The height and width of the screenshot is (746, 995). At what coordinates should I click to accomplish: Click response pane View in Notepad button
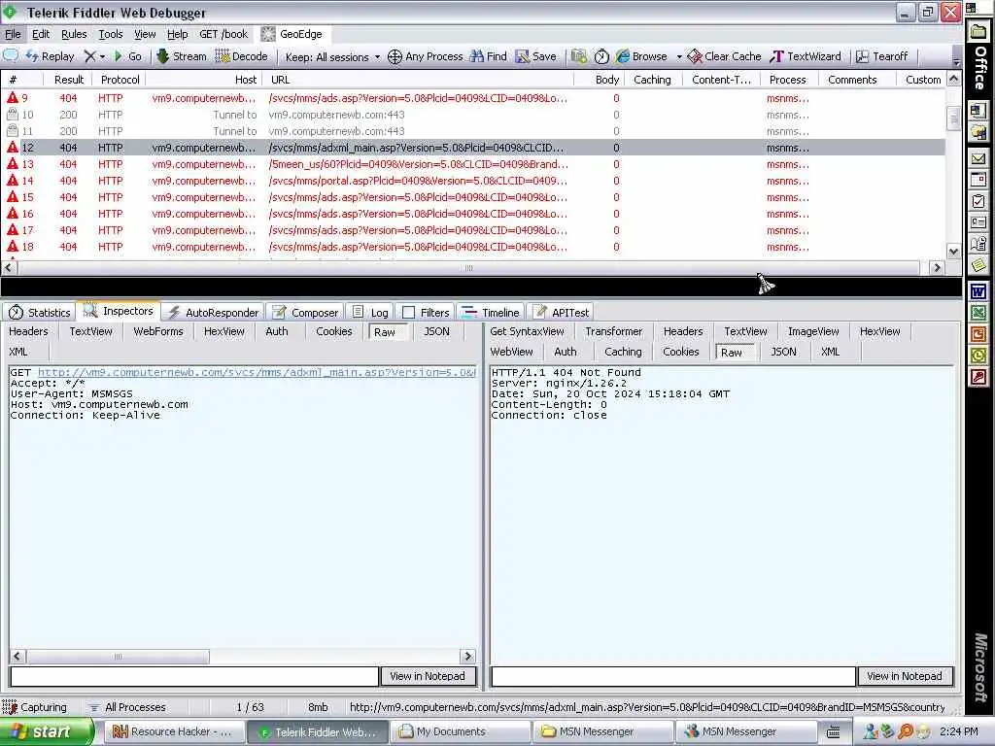[x=905, y=676]
